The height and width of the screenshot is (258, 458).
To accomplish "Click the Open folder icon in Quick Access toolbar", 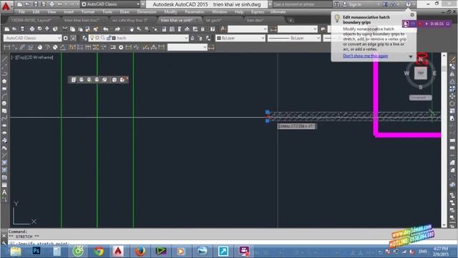I will point(27,4).
